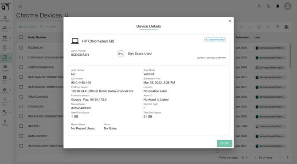This screenshot has width=297, height=164.
Task: Open Billing in the sidebar
Action: (x=5, y=122)
